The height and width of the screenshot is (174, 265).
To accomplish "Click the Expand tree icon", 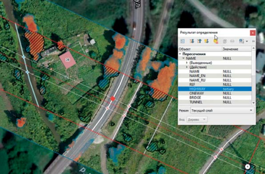I will tap(192, 41).
